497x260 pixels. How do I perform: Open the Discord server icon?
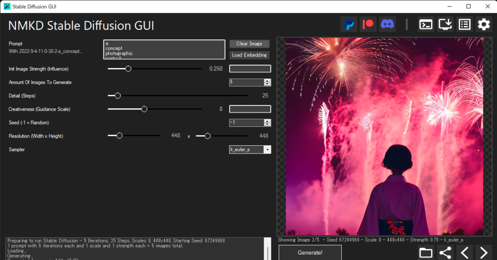[387, 24]
